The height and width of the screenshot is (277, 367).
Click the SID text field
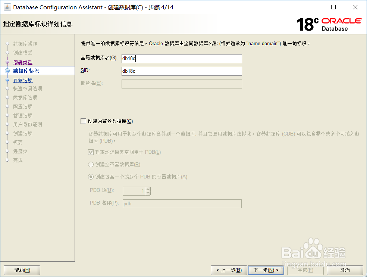181,71
